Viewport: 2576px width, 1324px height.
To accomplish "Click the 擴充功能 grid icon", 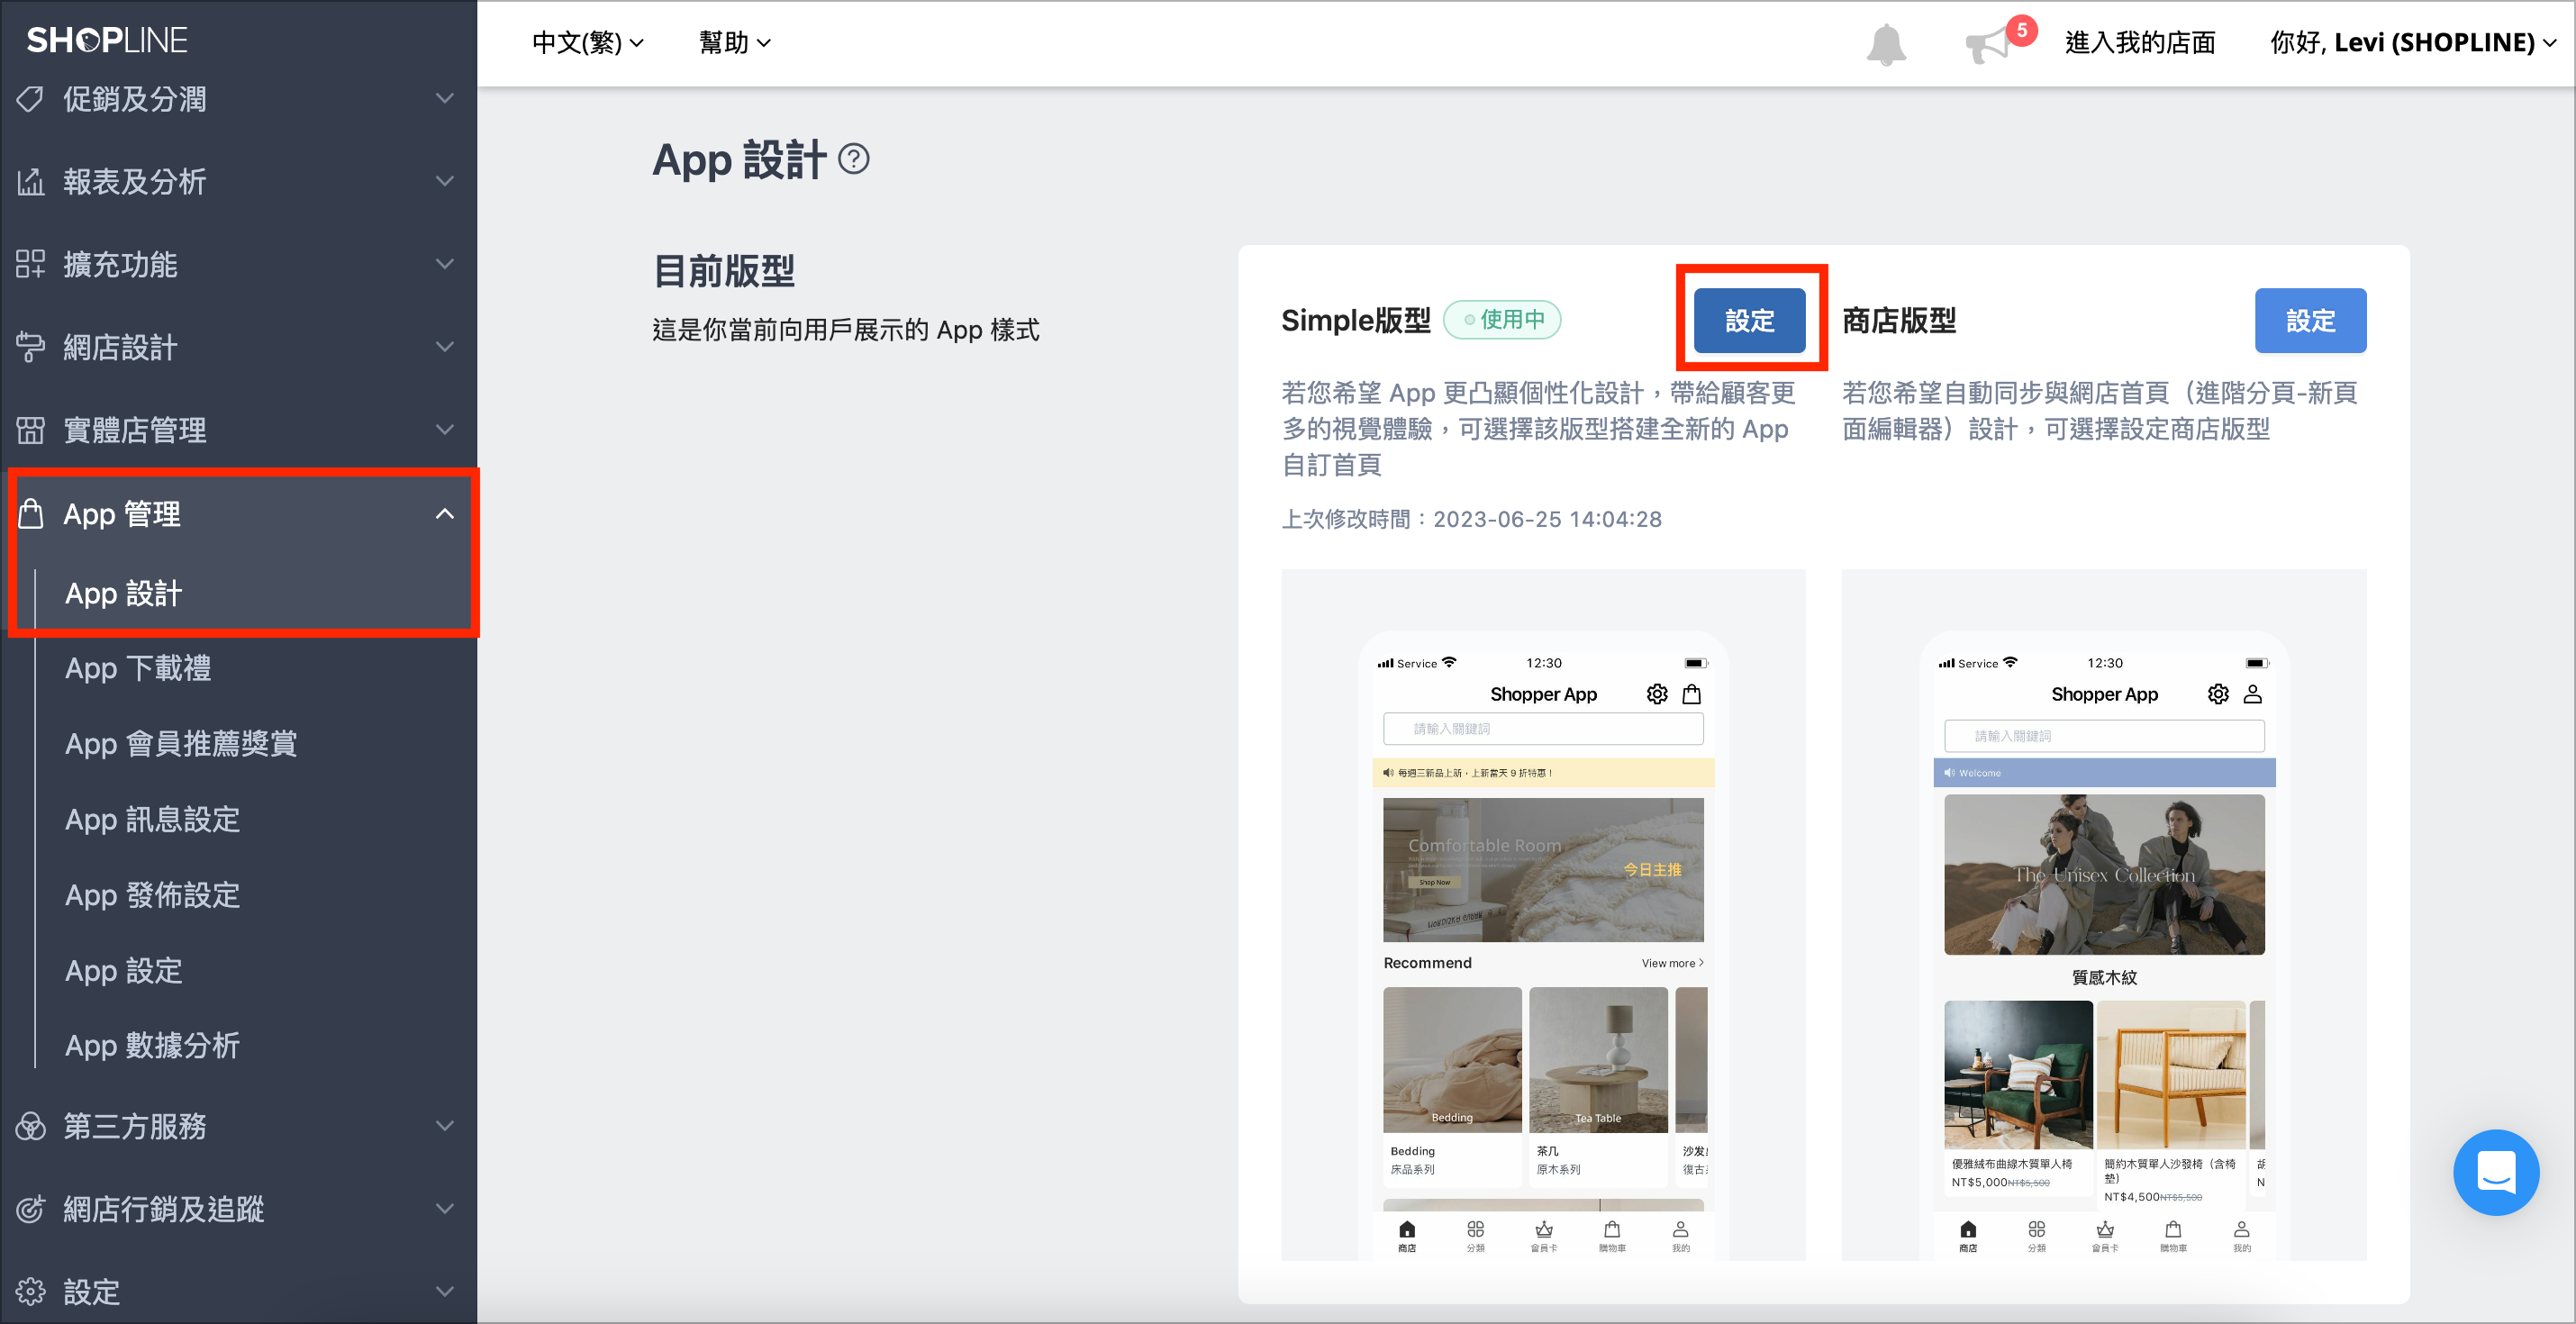I will (30, 264).
